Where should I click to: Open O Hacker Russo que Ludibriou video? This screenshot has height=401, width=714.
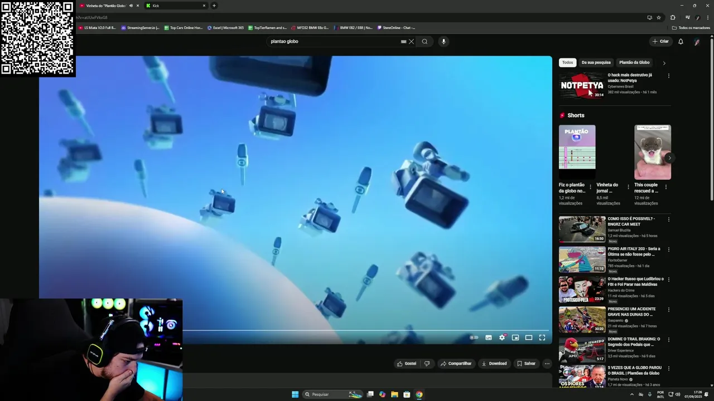[x=582, y=289]
